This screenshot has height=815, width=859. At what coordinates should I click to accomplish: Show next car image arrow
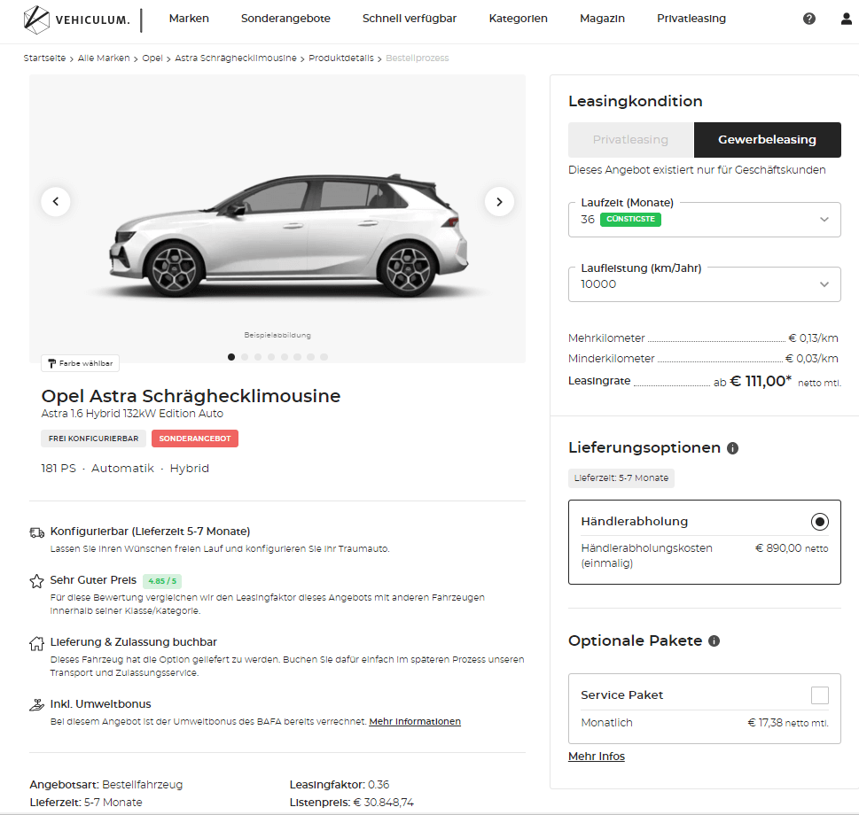point(499,201)
